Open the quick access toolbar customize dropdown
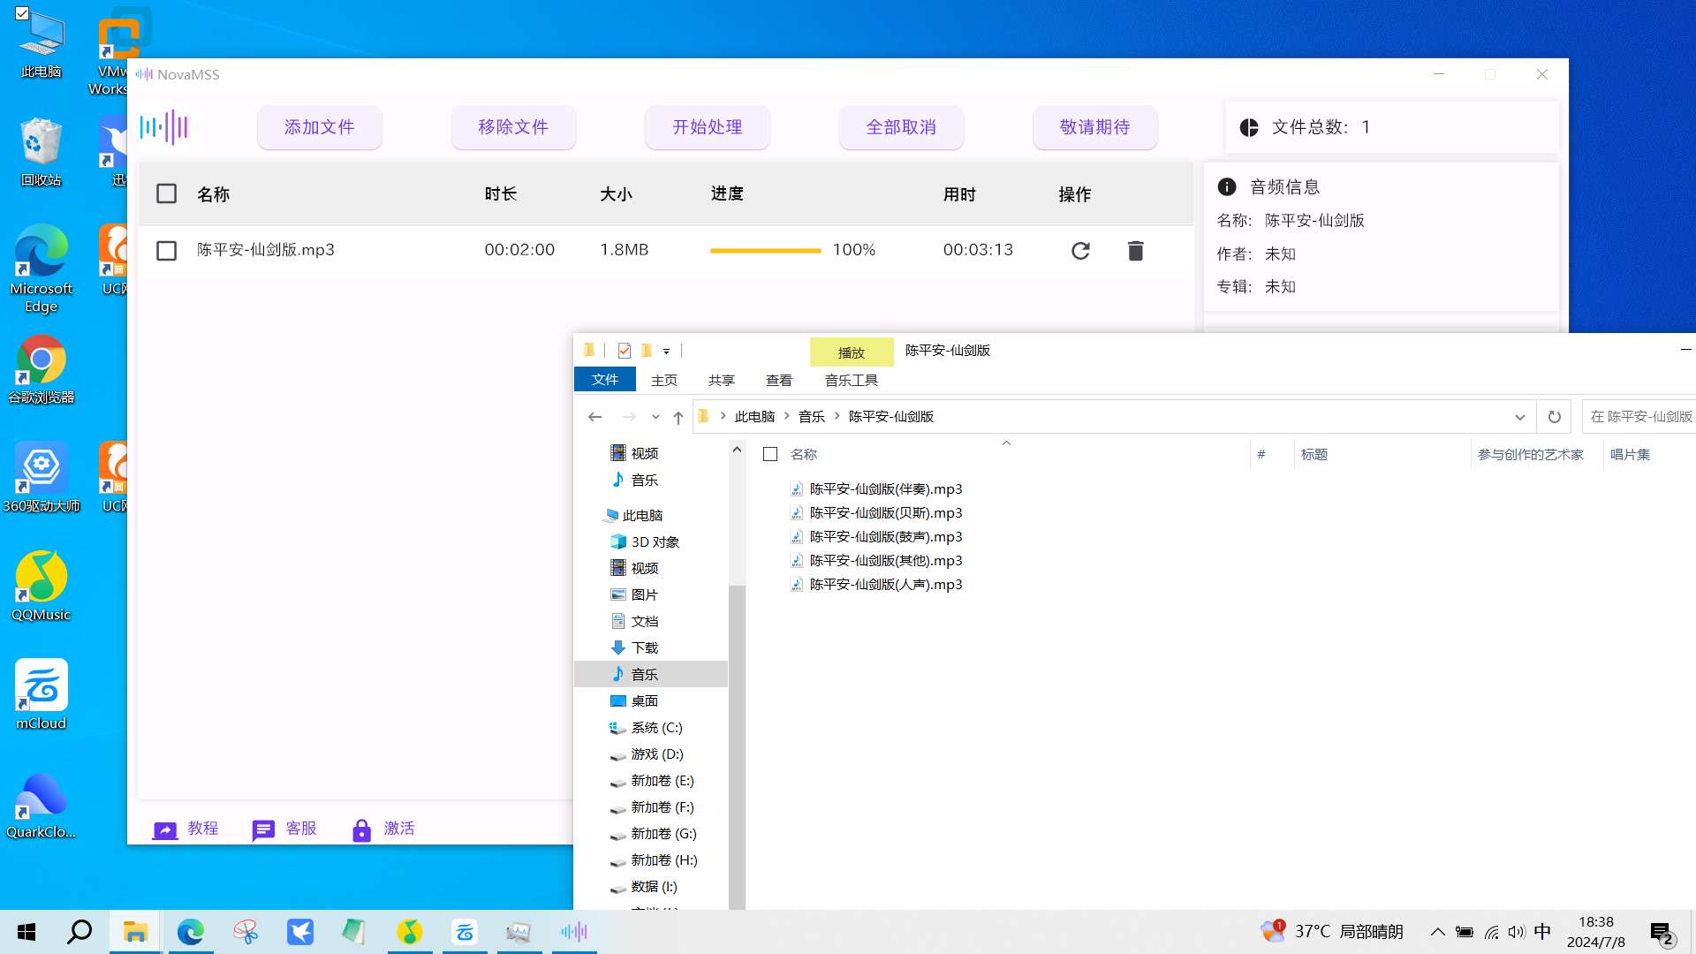1696x954 pixels. pyautogui.click(x=666, y=351)
